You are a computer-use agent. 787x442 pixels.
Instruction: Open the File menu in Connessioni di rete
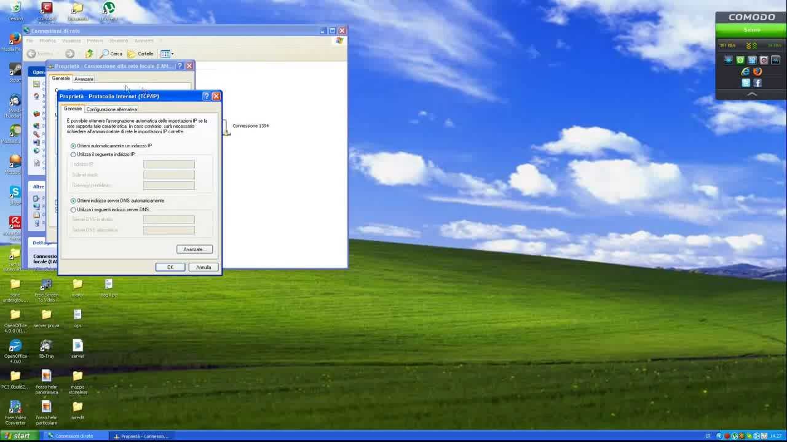tap(30, 41)
